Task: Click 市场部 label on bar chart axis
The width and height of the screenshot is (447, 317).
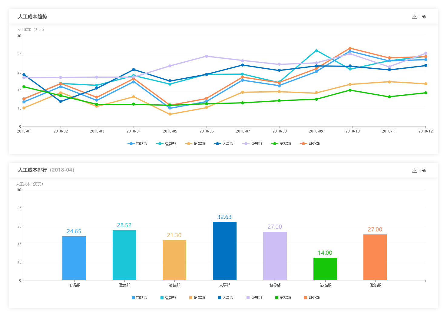Action: [74, 285]
